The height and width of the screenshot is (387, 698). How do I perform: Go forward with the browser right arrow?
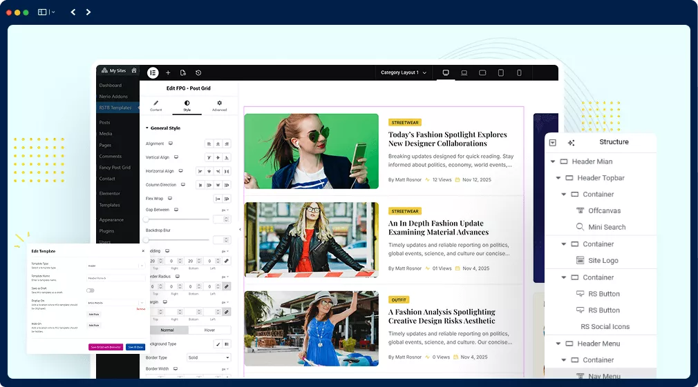88,12
